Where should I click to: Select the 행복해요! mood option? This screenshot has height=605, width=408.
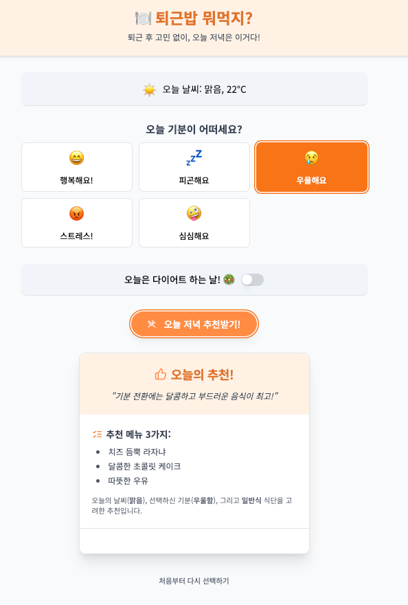tap(77, 167)
